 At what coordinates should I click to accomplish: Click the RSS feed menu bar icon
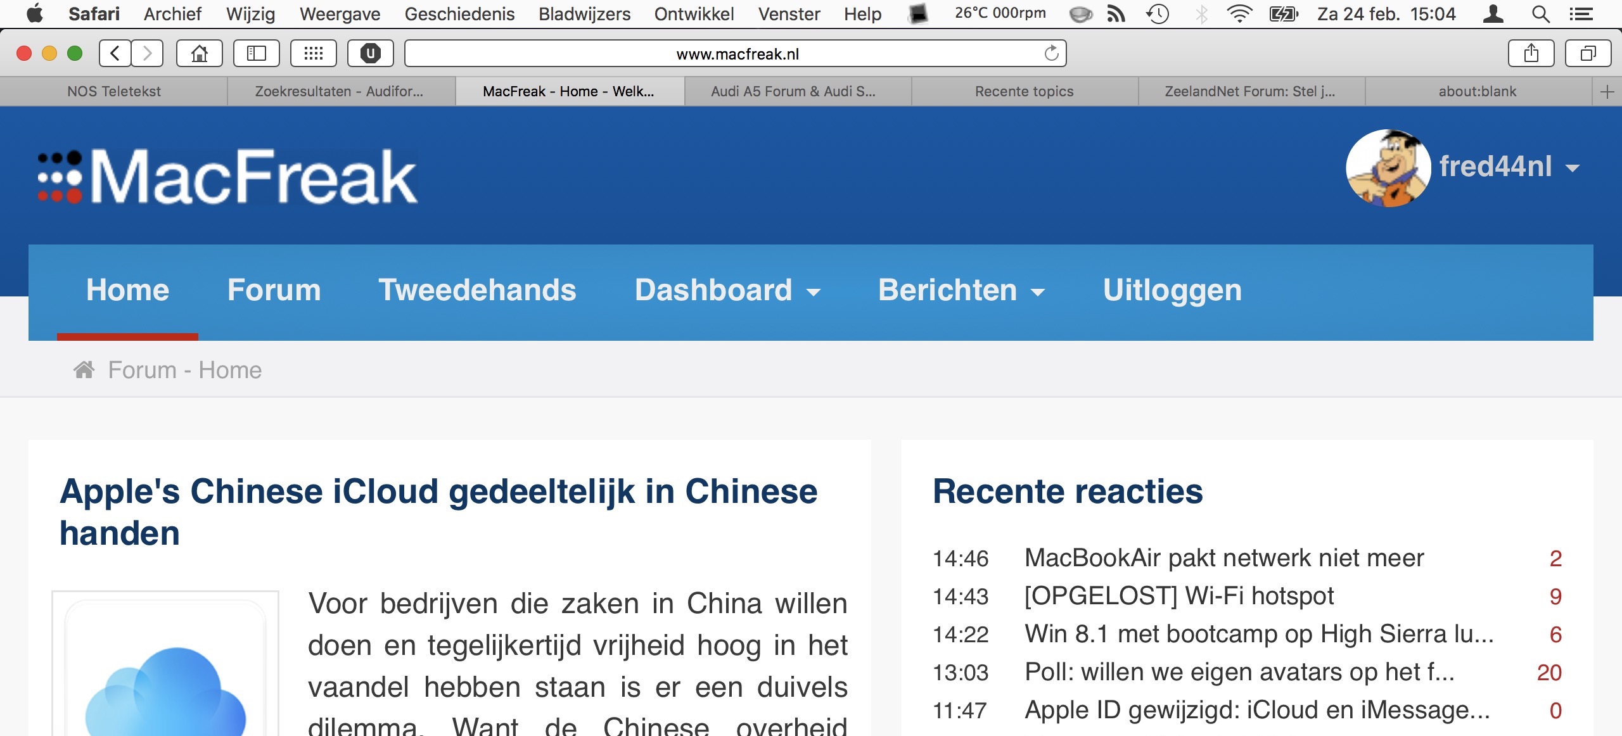pos(1116,14)
